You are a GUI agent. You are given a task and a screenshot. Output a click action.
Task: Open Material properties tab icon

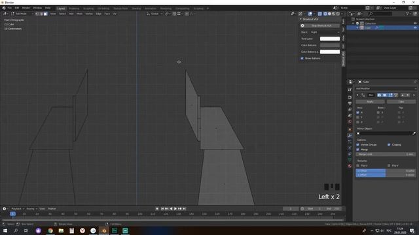[350, 166]
